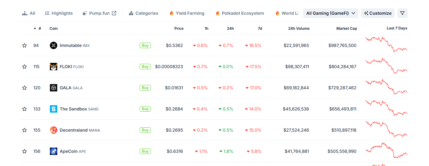Sort by 24h change column header
This screenshot has width=429, height=166.
[x=230, y=28]
